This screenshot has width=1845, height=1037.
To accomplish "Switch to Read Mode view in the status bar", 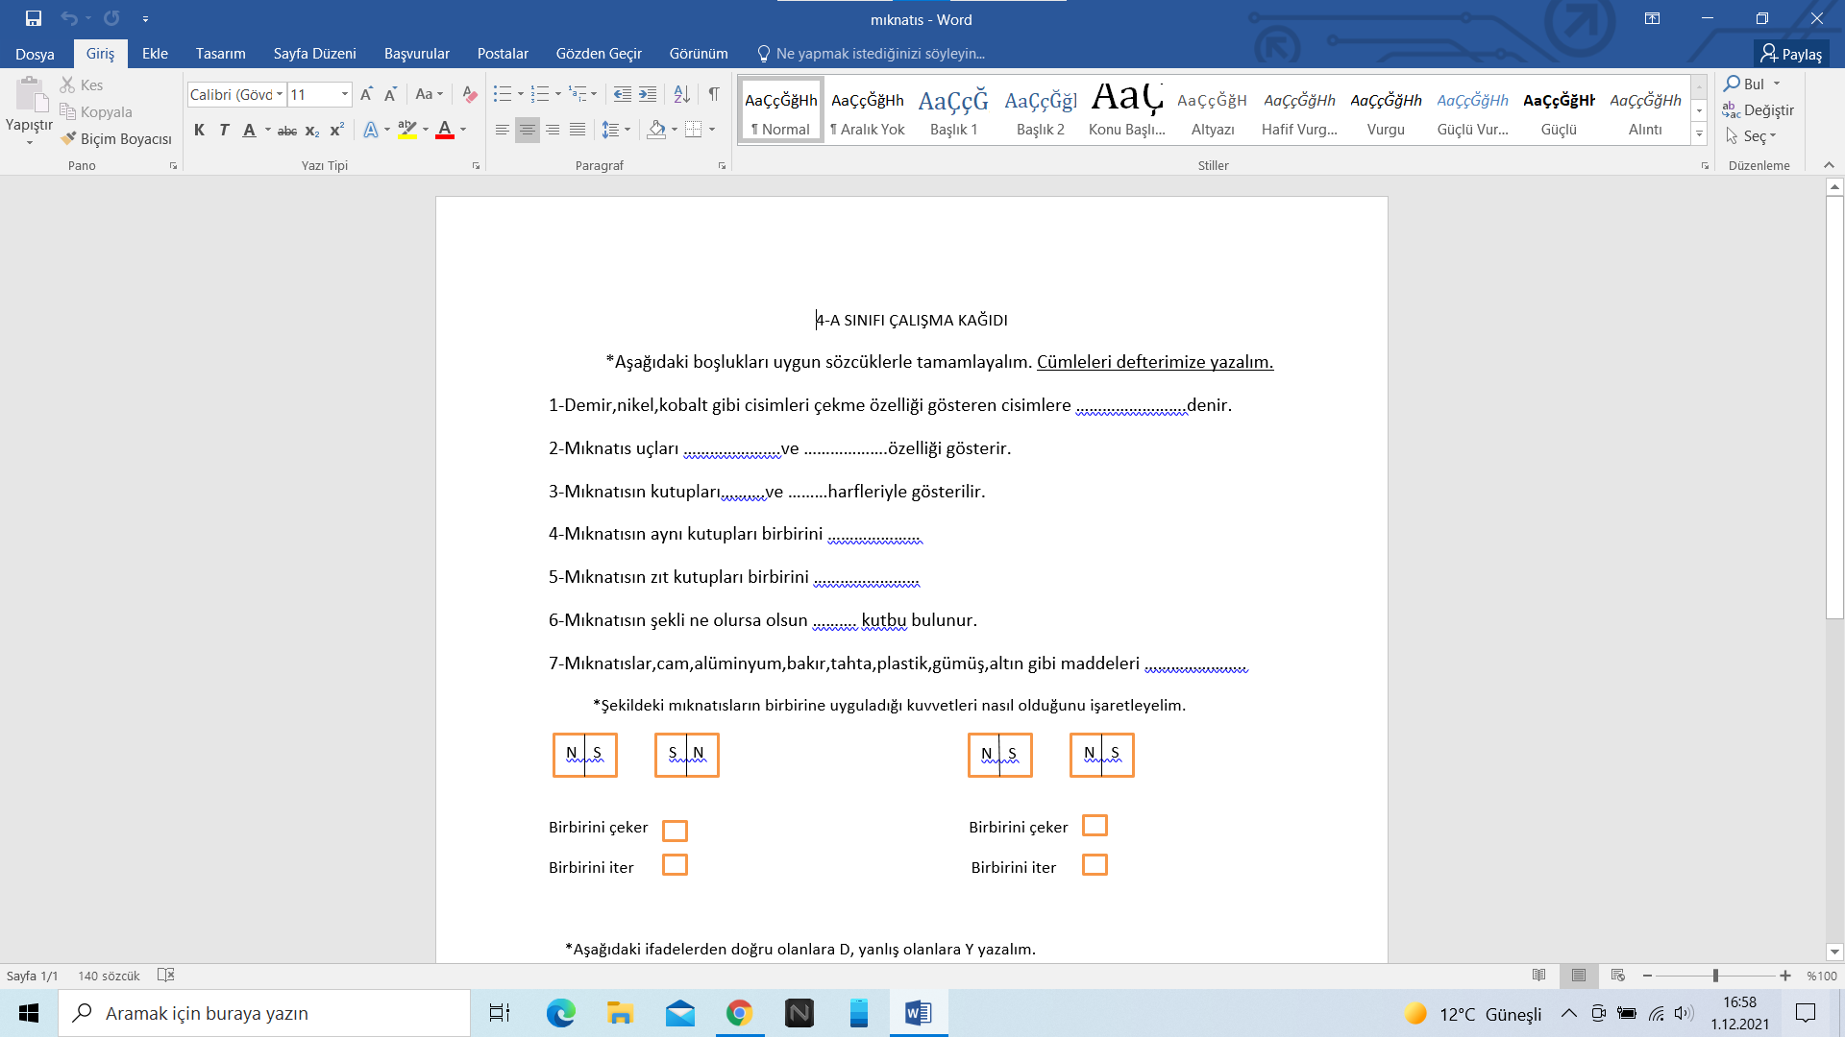I will 1539,976.
